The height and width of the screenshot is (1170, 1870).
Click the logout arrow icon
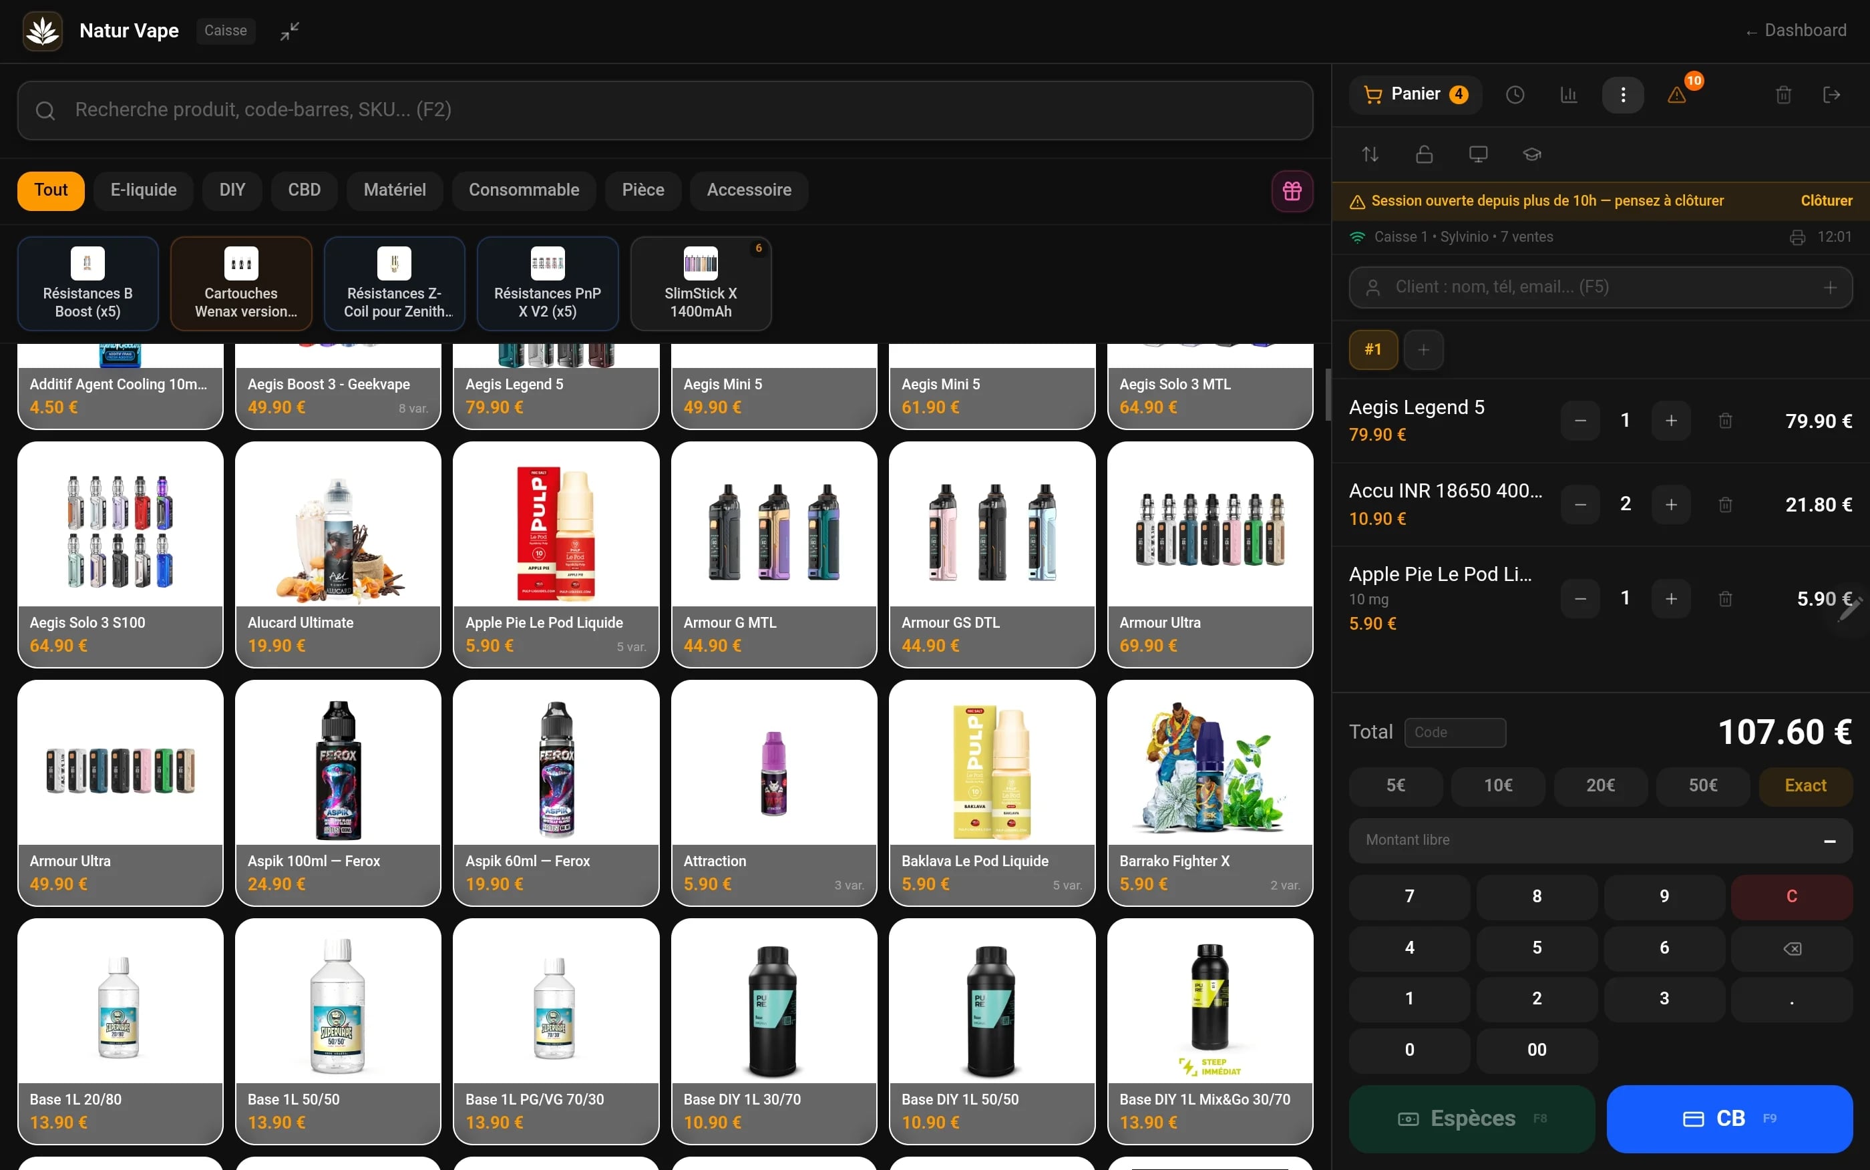1831,94
